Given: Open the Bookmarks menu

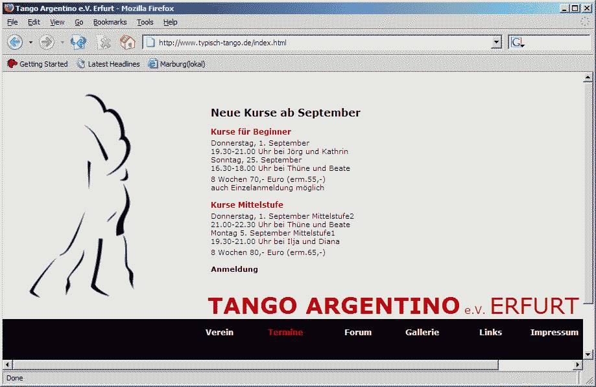Looking at the screenshot, I should 110,22.
